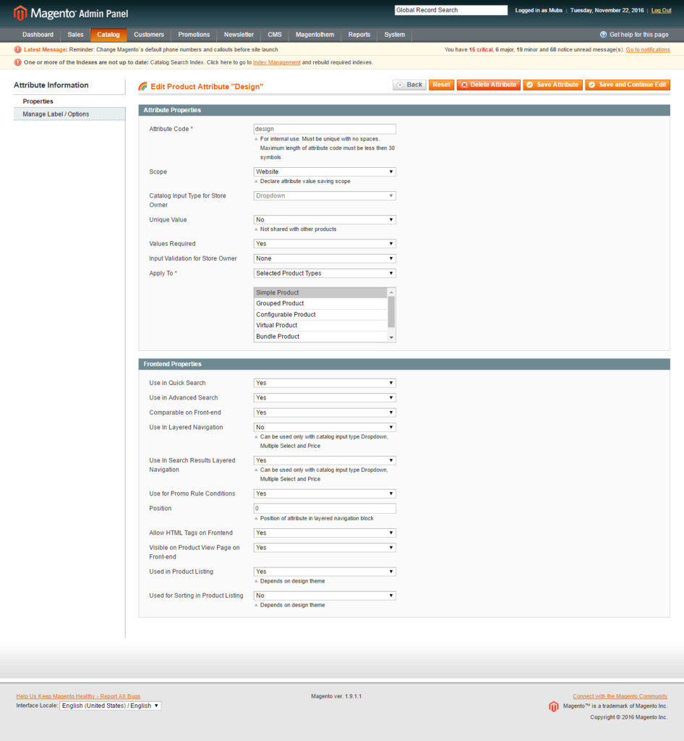Click the note icon under Attribute Code

point(257,137)
